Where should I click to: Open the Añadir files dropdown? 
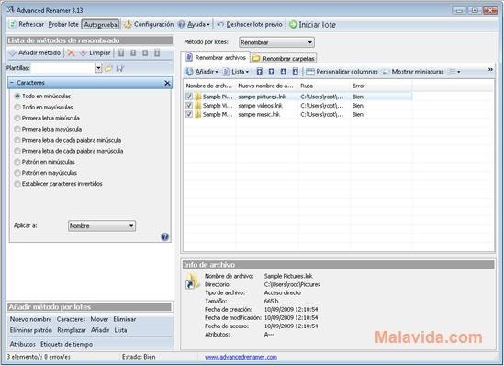tap(203, 72)
